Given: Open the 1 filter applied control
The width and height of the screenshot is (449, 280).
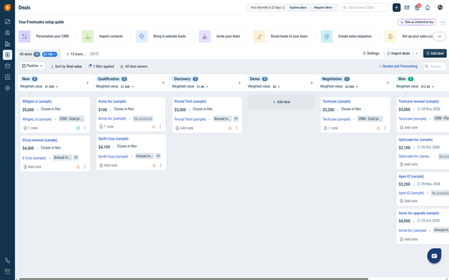Looking at the screenshot, I should coord(101,67).
